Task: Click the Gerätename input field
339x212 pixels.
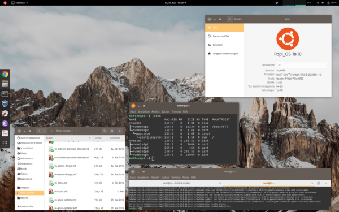Action: tap(302, 65)
